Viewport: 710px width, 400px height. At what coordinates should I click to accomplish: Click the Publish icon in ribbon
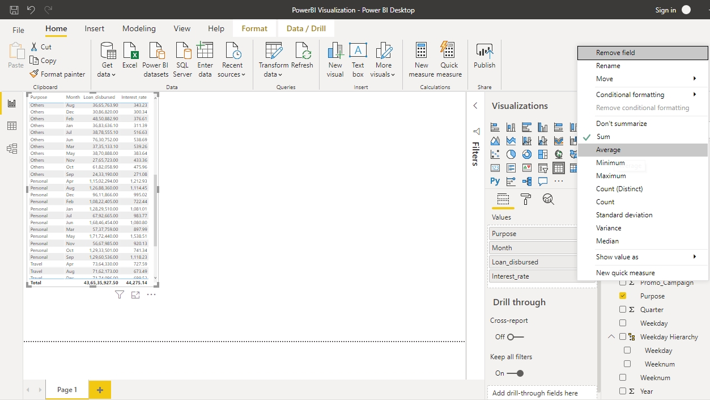[x=484, y=56]
